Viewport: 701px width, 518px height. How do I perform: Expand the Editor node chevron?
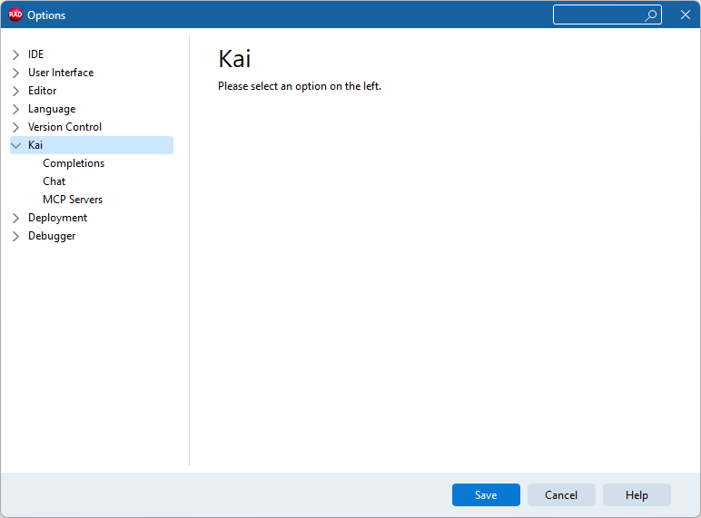click(x=15, y=91)
